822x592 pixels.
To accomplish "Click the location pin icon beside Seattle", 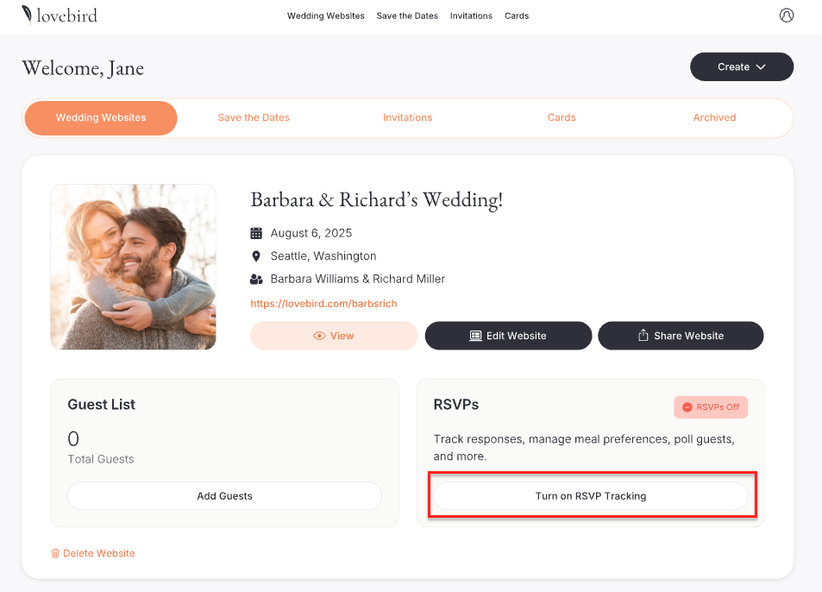I will (x=256, y=256).
